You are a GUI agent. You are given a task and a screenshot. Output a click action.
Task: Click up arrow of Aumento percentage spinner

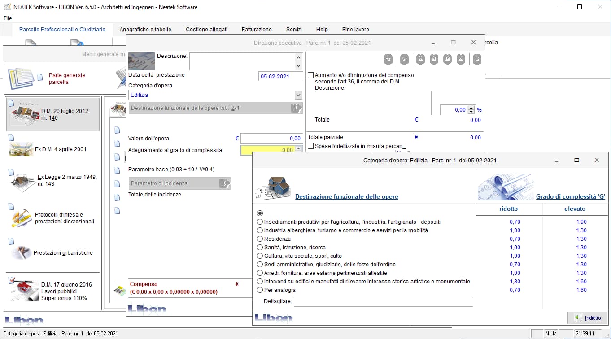click(471, 108)
